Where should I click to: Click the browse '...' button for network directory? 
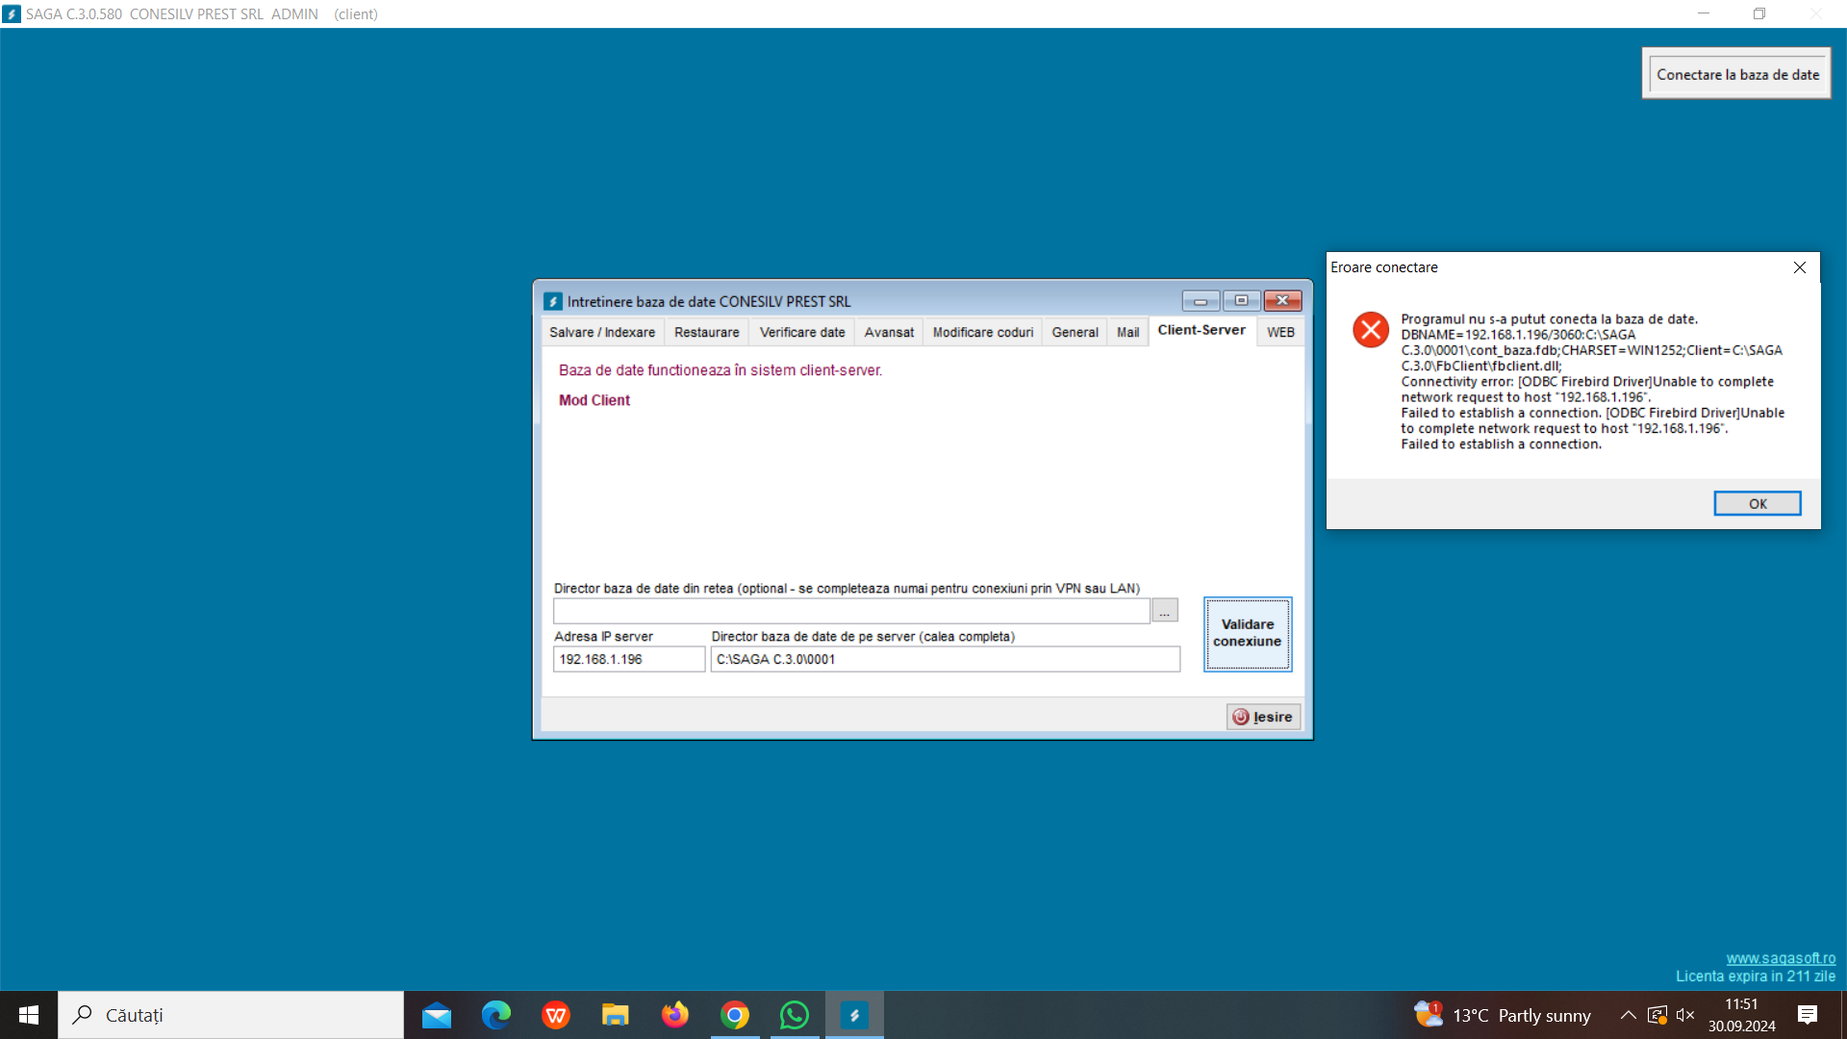[1164, 611]
